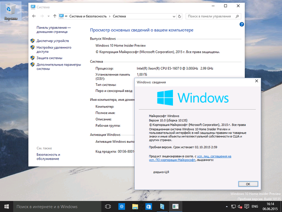Click shield icon beside Защита системы
This screenshot has height=212, width=282.
(x=32, y=58)
